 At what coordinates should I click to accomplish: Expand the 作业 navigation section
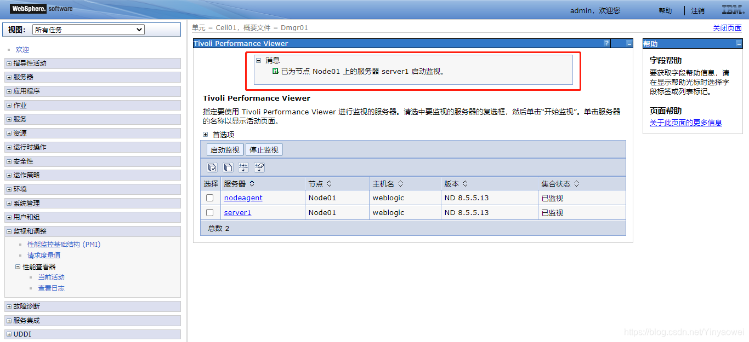(x=9, y=106)
